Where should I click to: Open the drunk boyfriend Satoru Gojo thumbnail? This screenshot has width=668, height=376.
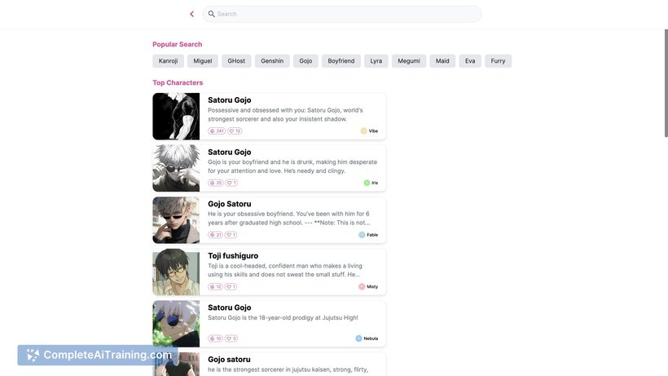(x=176, y=168)
